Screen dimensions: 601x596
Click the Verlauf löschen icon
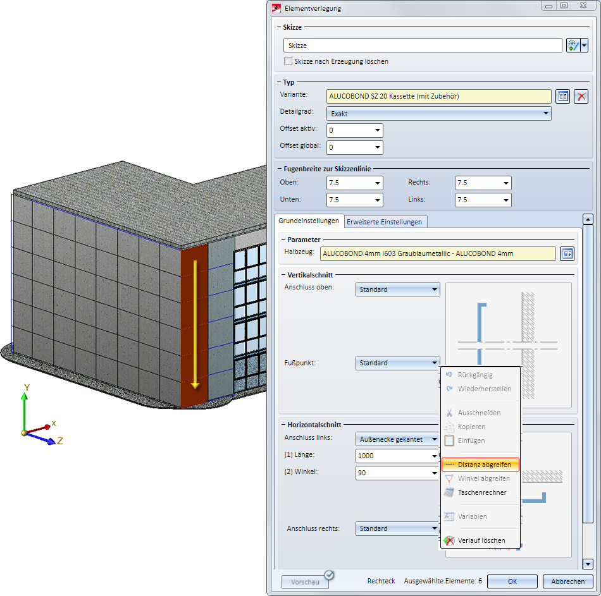pos(449,540)
